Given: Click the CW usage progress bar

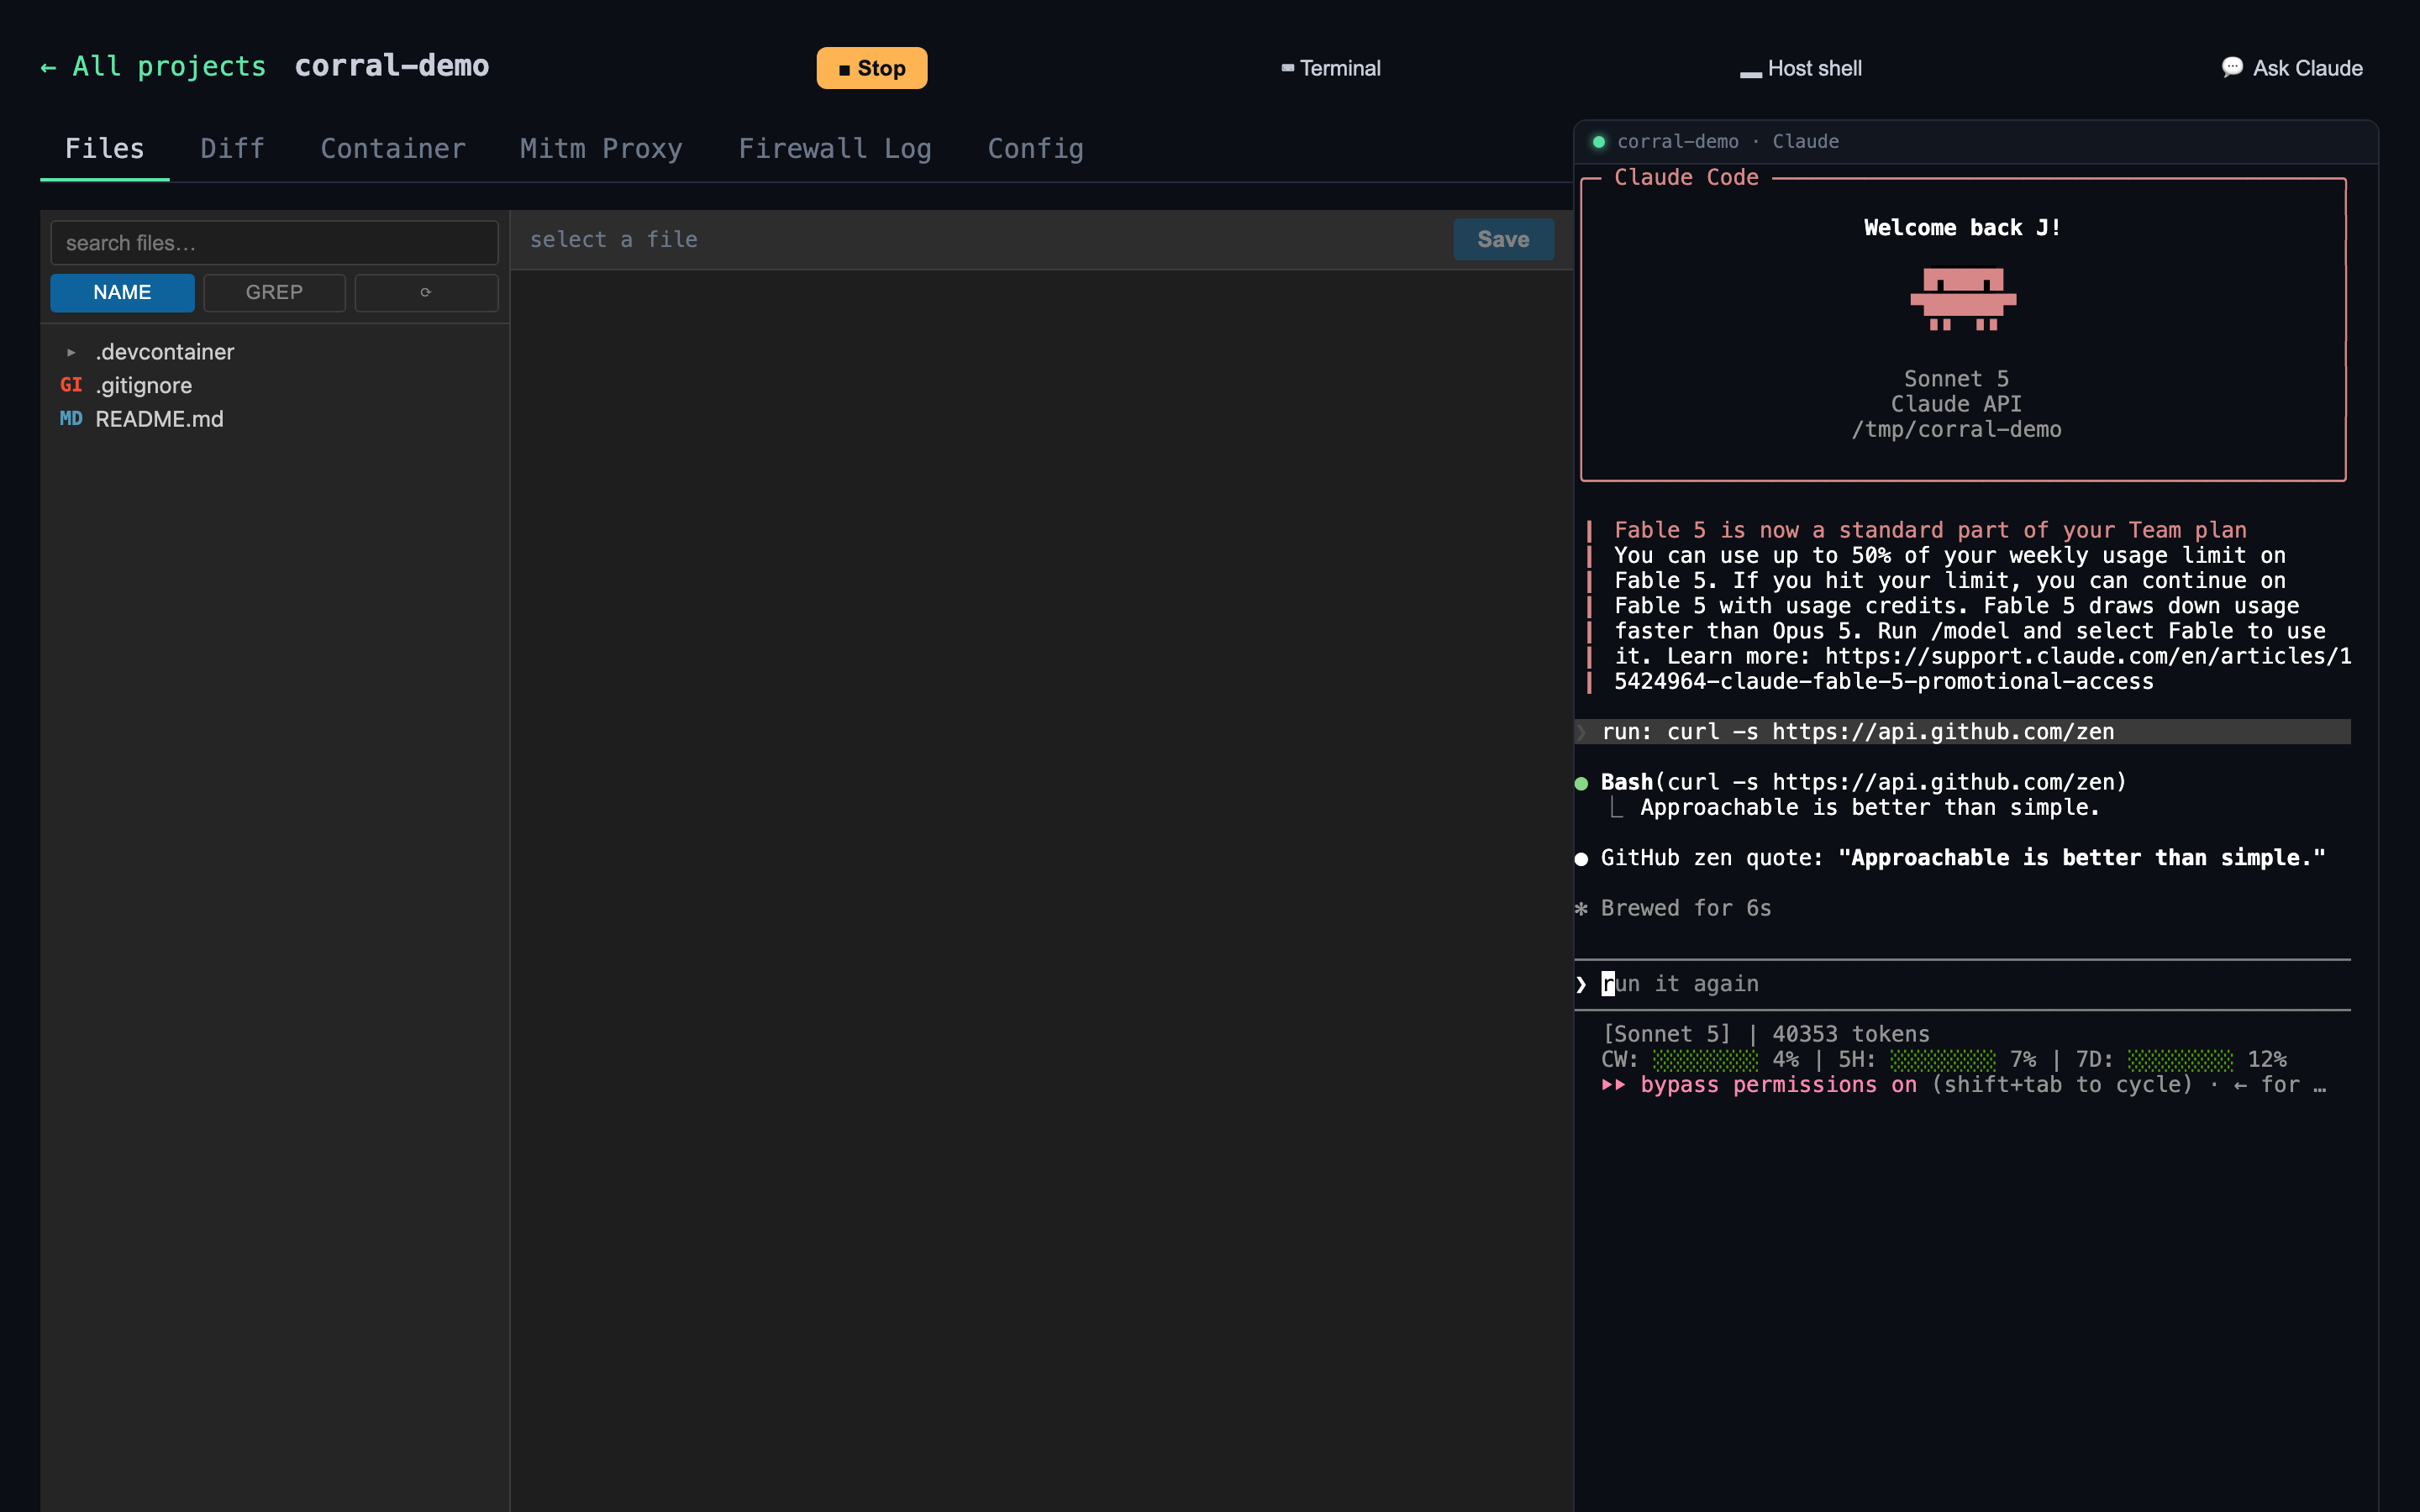Looking at the screenshot, I should pos(1705,1060).
